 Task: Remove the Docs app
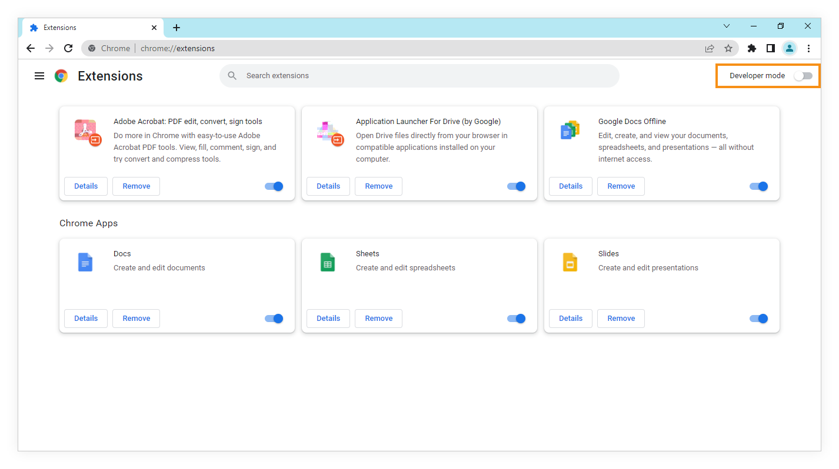coord(136,319)
